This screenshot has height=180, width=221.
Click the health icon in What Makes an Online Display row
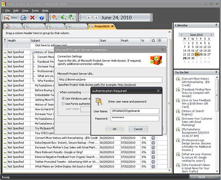pos(5,166)
